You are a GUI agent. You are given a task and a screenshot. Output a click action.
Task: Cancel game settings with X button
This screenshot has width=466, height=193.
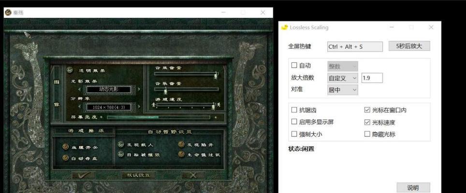tap(193, 175)
